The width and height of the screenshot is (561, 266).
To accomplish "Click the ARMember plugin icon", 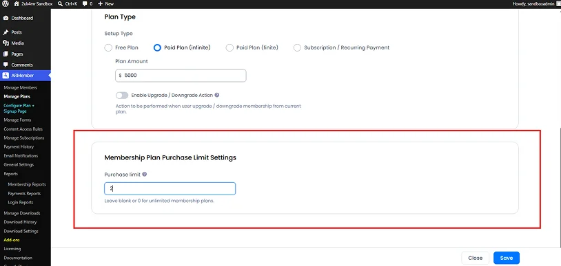I will [x=6, y=76].
